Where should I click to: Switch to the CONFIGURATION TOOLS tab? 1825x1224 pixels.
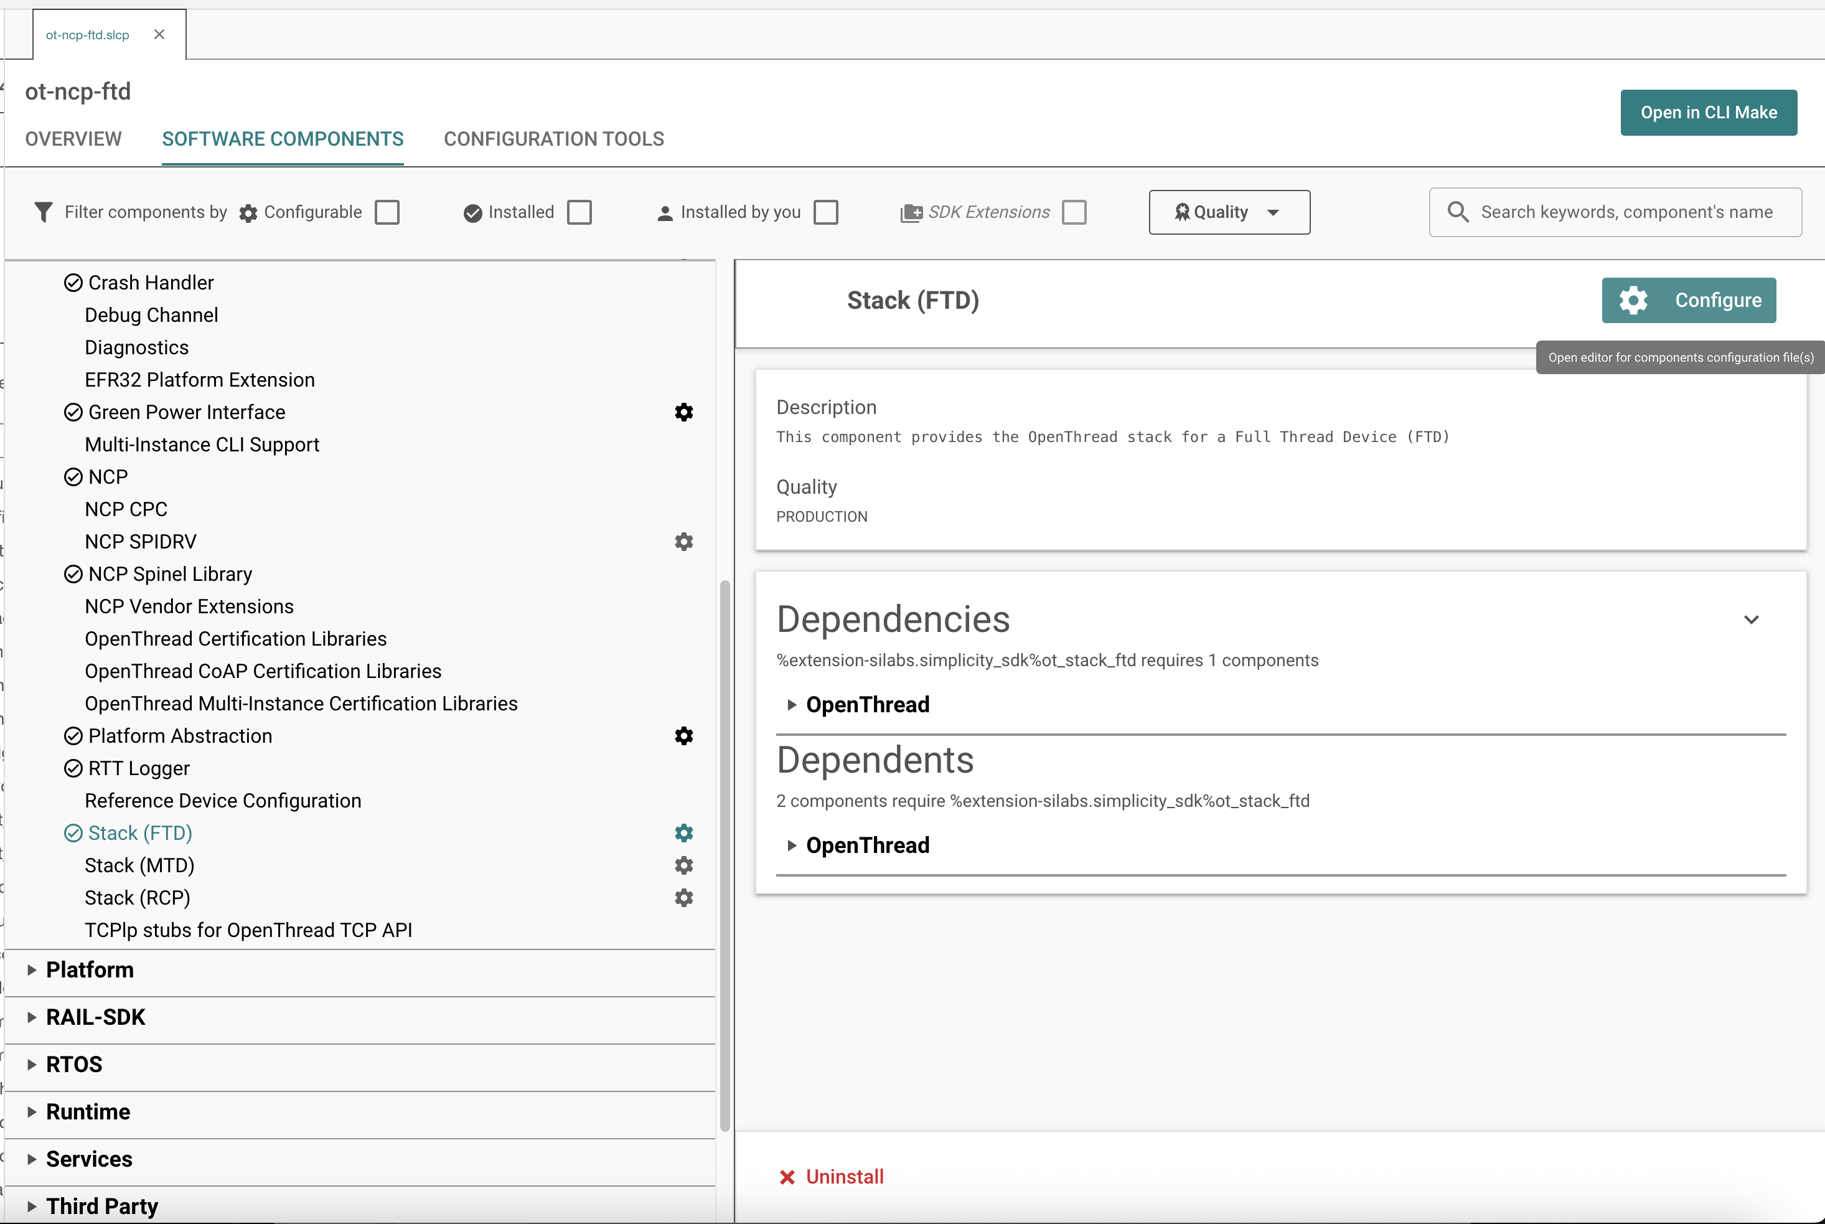pyautogui.click(x=553, y=139)
